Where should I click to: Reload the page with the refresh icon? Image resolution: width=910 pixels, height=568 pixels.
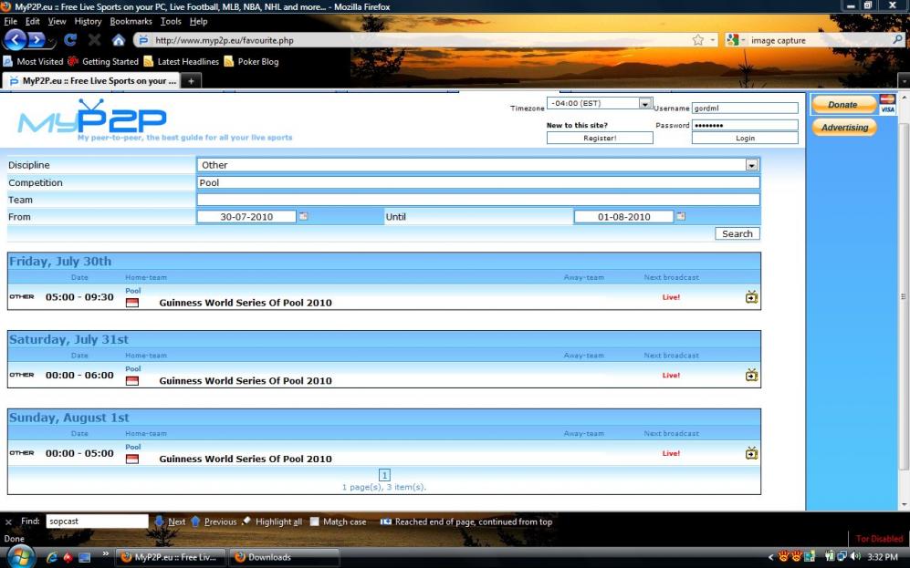pyautogui.click(x=70, y=40)
